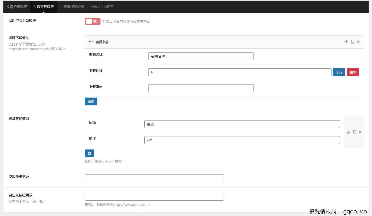372x216 pixels.
Task: Open the 付费音视频设置 tab
Action: point(72,7)
